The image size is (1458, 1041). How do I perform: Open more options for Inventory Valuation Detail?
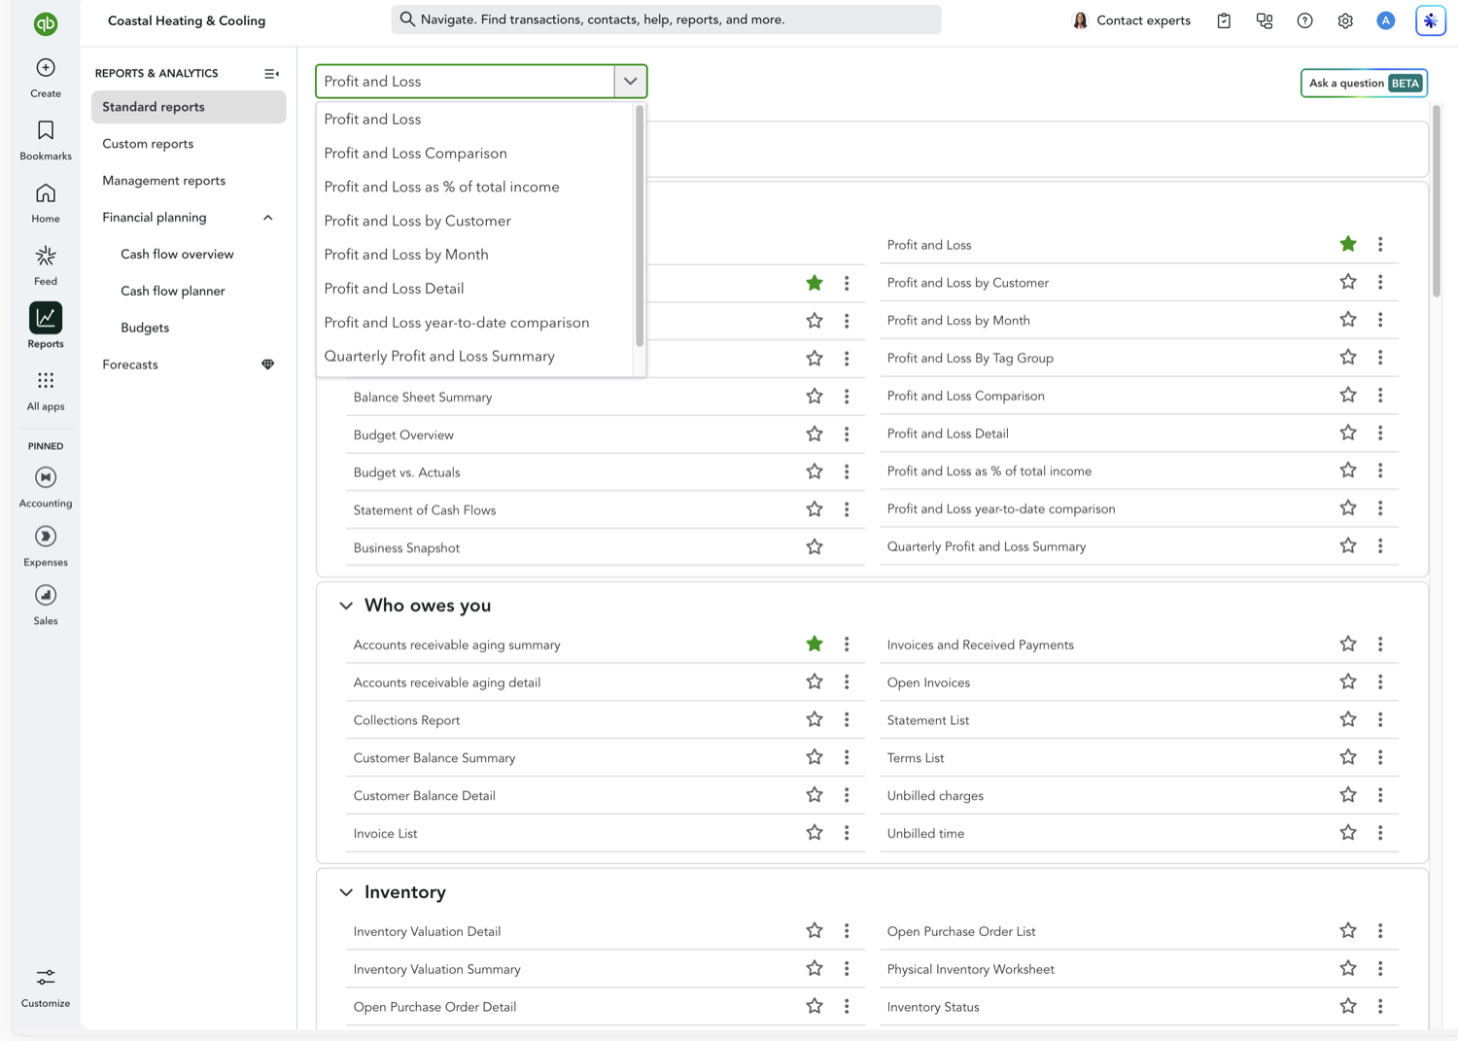coord(847,931)
